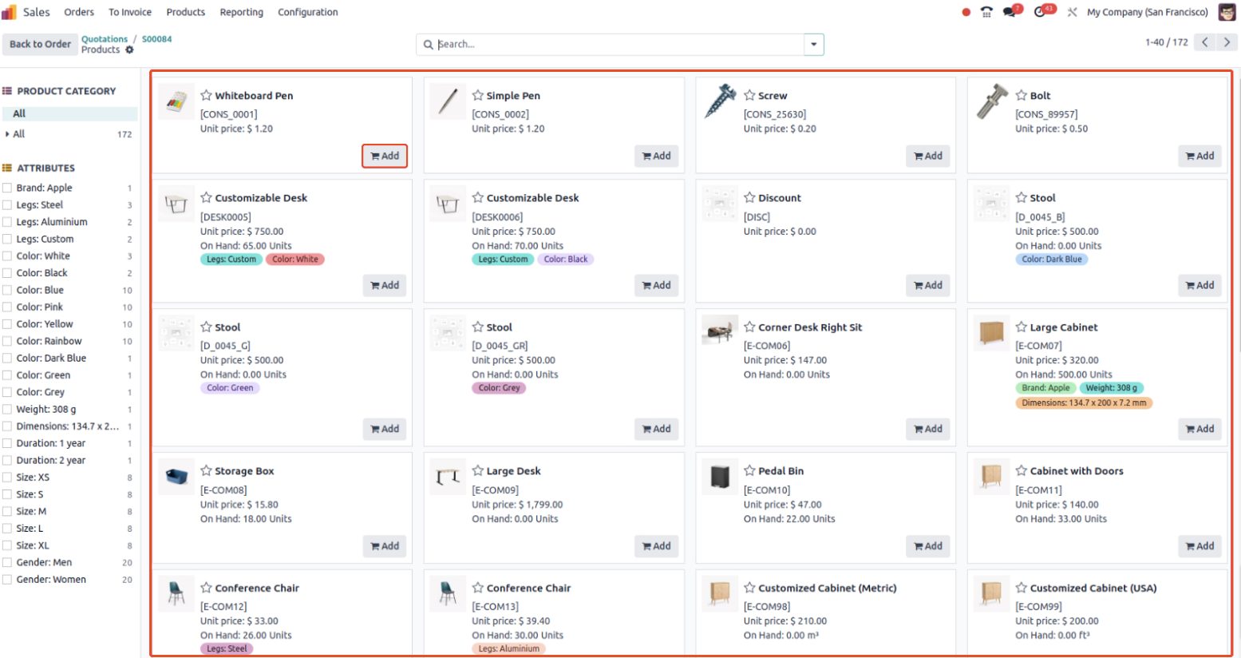Click the Back to Order button

(40, 44)
